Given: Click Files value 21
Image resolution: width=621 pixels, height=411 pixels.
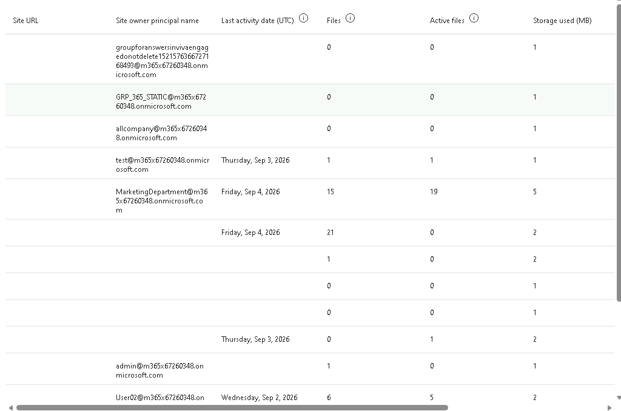Looking at the screenshot, I should coord(331,233).
